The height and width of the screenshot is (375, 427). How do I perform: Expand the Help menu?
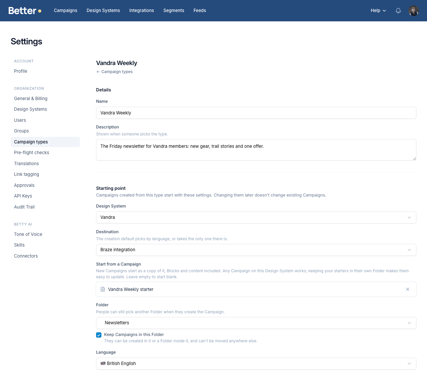[378, 11]
